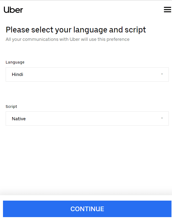Select the 'Please select your language and script' heading
This screenshot has width=172, height=219.
[x=76, y=30]
